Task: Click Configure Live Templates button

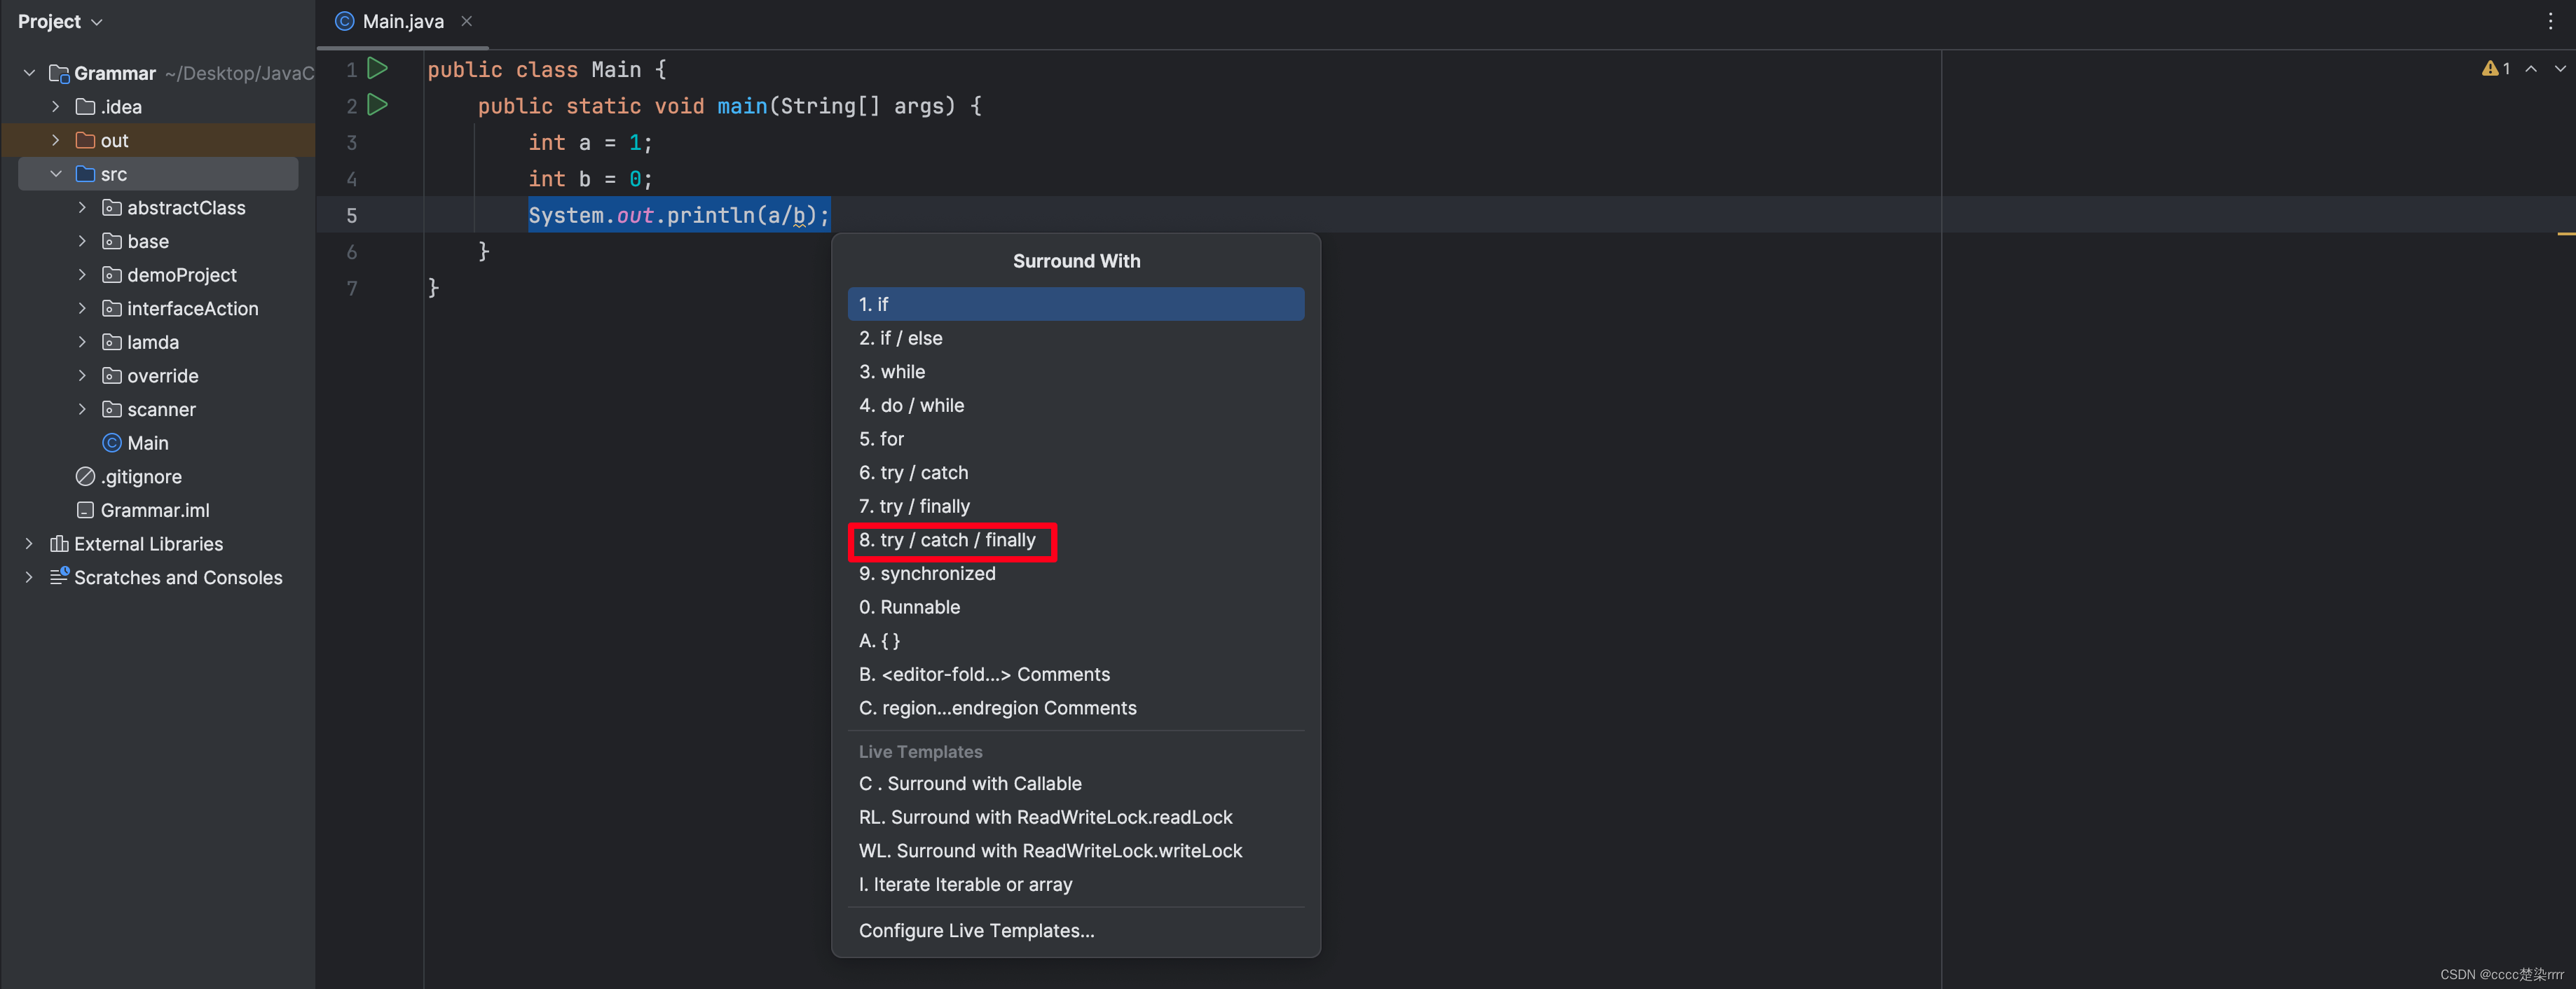Action: click(x=976, y=930)
